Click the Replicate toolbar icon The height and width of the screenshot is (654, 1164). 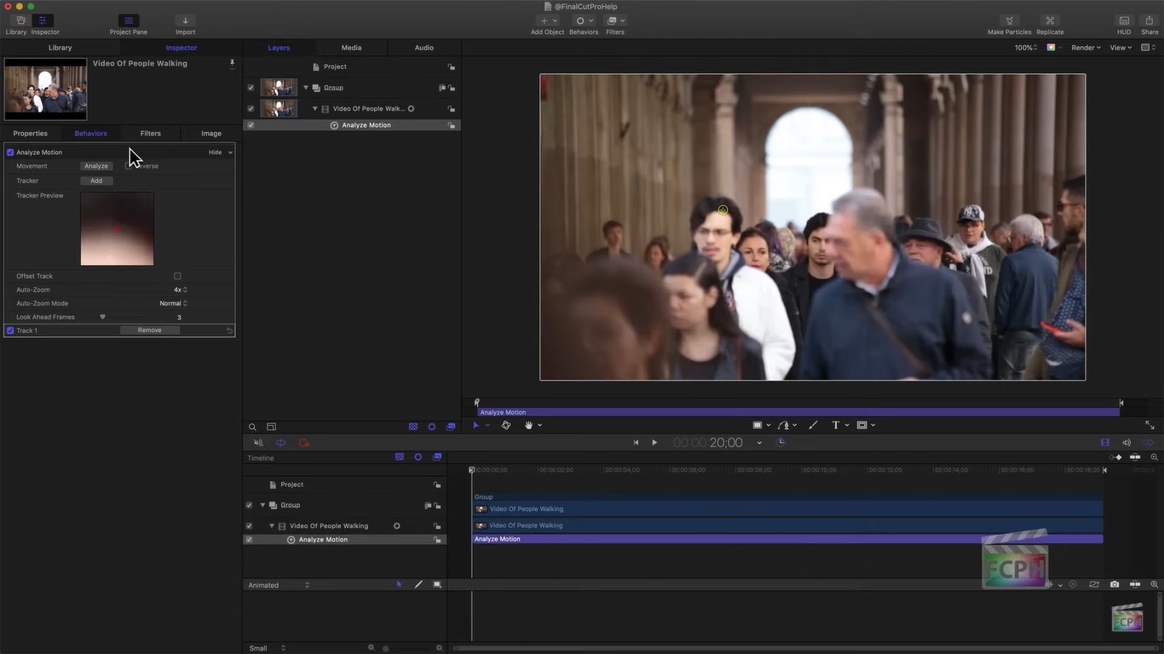1050,20
